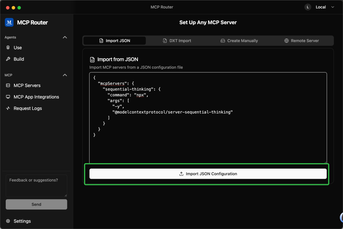Click the Use agents icon in sidebar
343x229 pixels.
pyautogui.click(x=8, y=48)
